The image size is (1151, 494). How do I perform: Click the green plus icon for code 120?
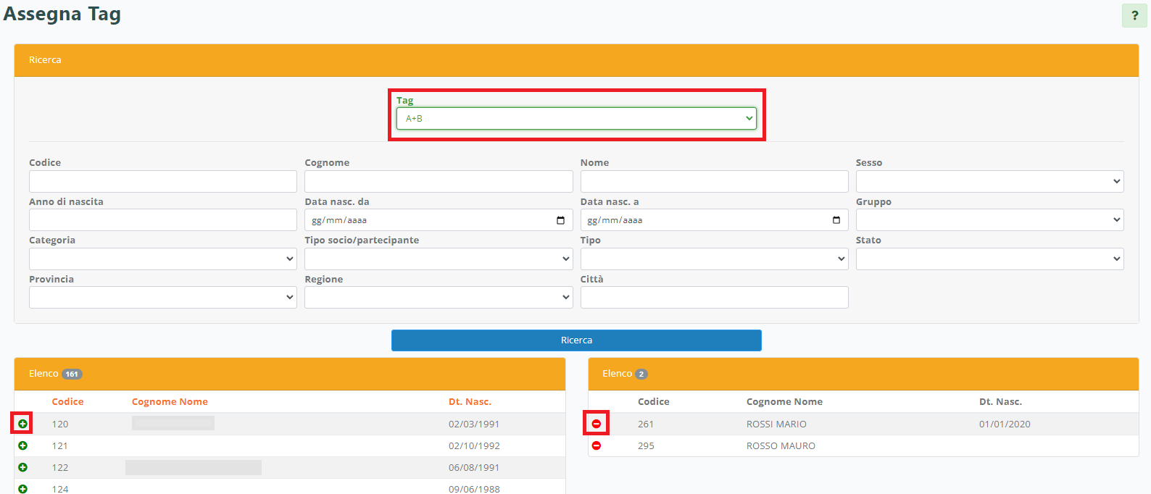(x=22, y=424)
